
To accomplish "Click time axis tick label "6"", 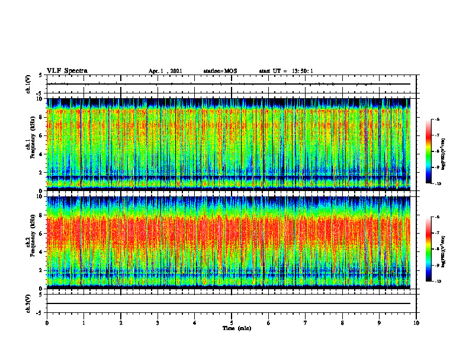I will 269,323.
